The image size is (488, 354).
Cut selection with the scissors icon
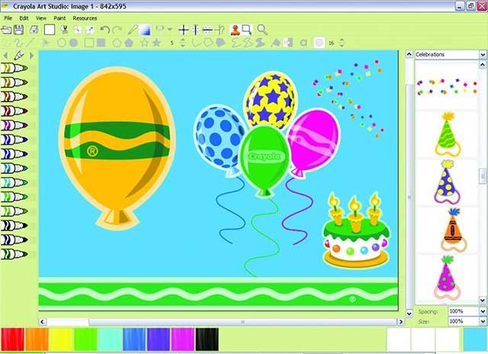pyautogui.click(x=64, y=30)
